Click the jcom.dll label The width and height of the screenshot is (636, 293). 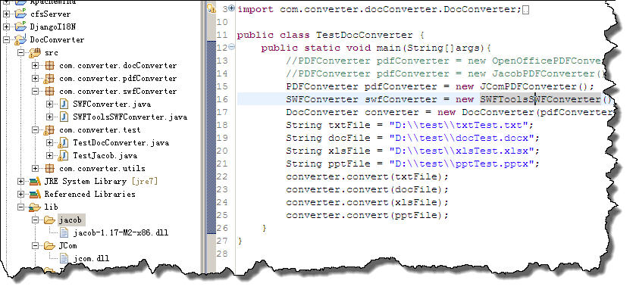coord(91,259)
